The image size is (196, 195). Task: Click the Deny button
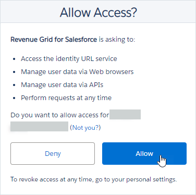53,153
